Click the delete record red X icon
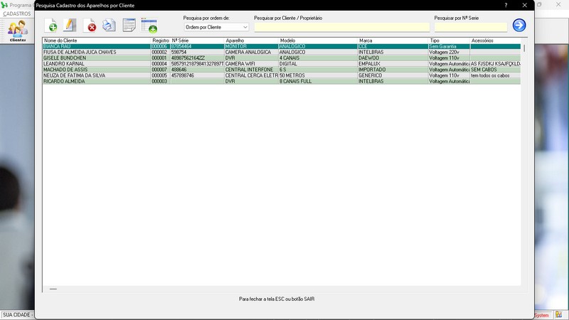The image size is (569, 320). [x=90, y=26]
